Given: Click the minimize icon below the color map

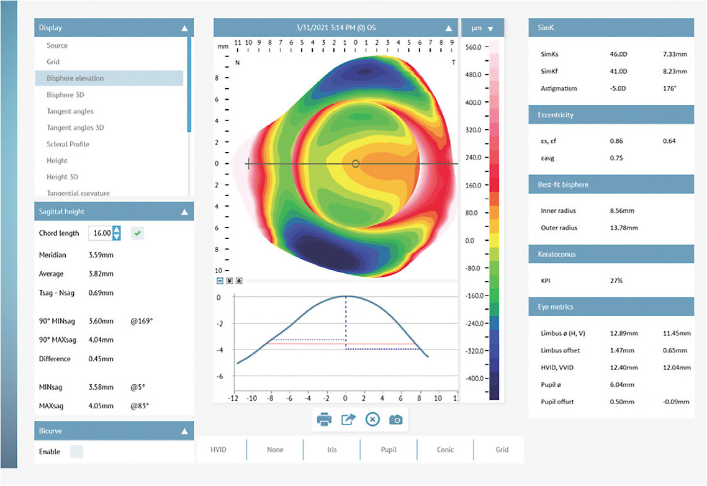Looking at the screenshot, I should click(x=220, y=281).
